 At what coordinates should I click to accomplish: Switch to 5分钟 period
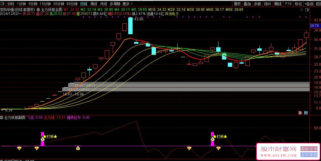33,4
